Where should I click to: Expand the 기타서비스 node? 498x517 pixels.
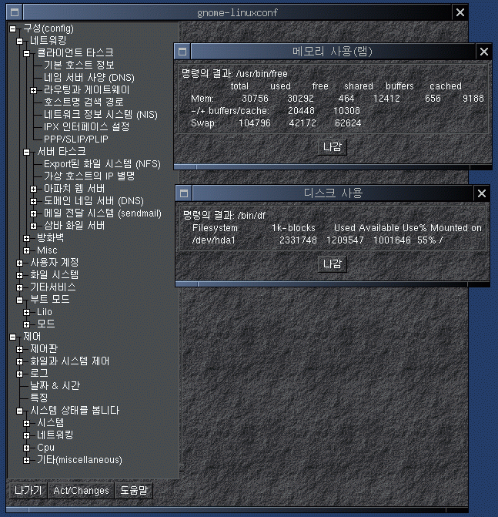coord(20,287)
